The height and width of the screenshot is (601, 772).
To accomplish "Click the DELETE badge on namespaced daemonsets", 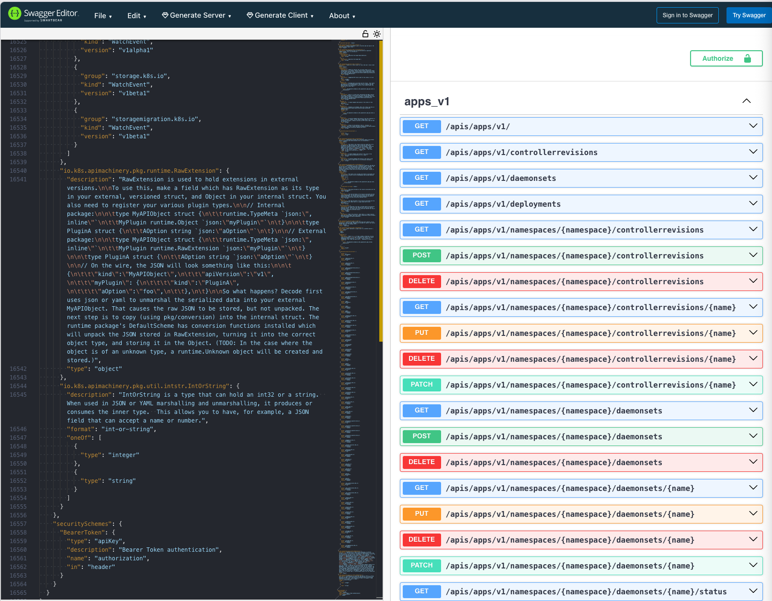I will [x=421, y=462].
